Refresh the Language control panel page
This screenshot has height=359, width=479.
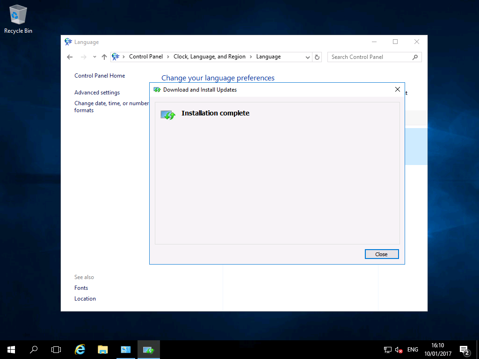tap(317, 57)
